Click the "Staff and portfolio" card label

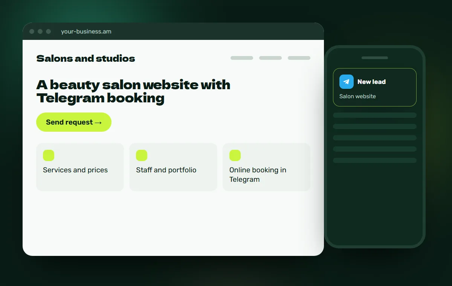pos(166,170)
